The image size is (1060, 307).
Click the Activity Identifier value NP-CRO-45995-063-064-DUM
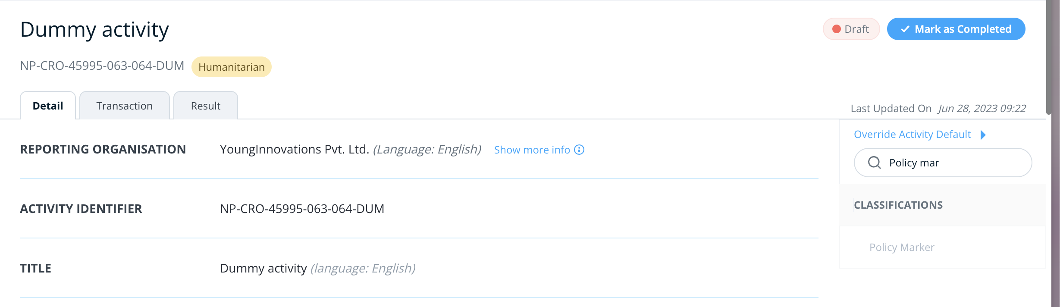[302, 209]
